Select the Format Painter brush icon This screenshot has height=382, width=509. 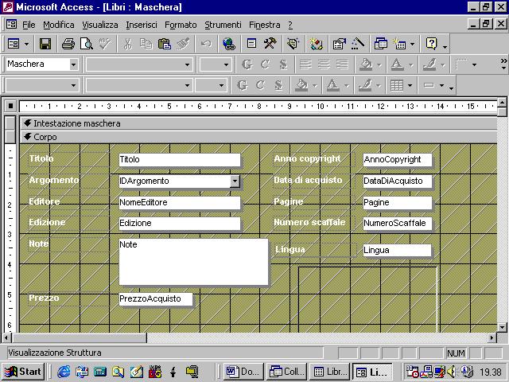point(183,44)
